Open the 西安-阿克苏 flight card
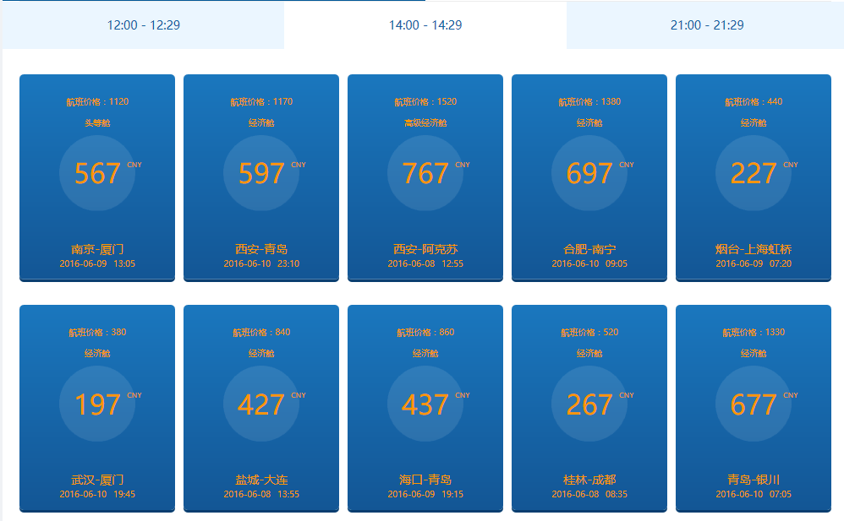The image size is (844, 521). [x=425, y=178]
